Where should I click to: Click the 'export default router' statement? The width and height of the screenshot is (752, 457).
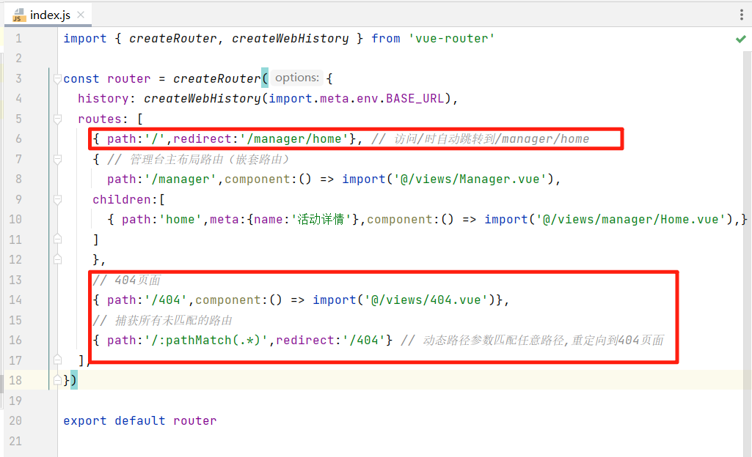point(139,420)
